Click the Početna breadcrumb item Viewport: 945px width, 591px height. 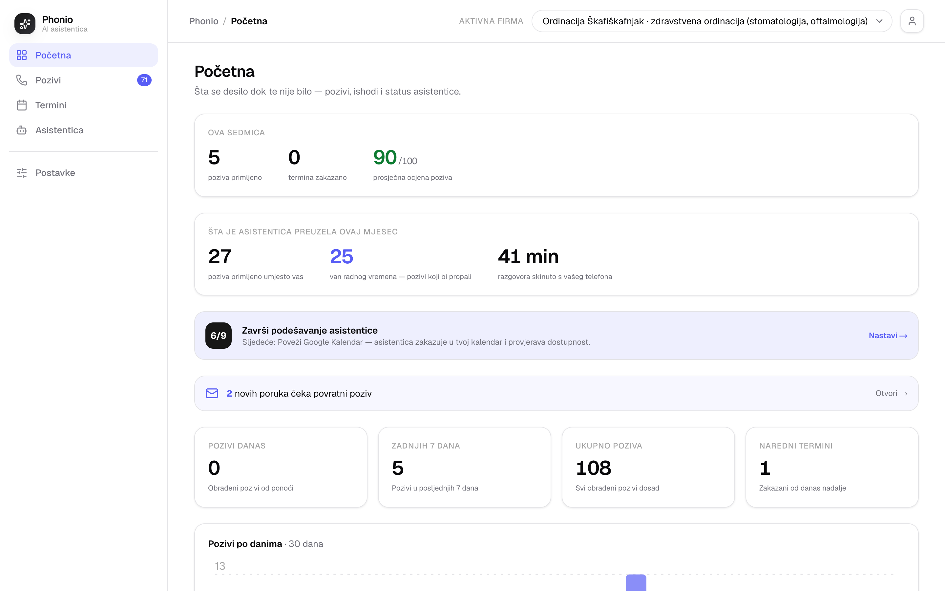tap(249, 21)
